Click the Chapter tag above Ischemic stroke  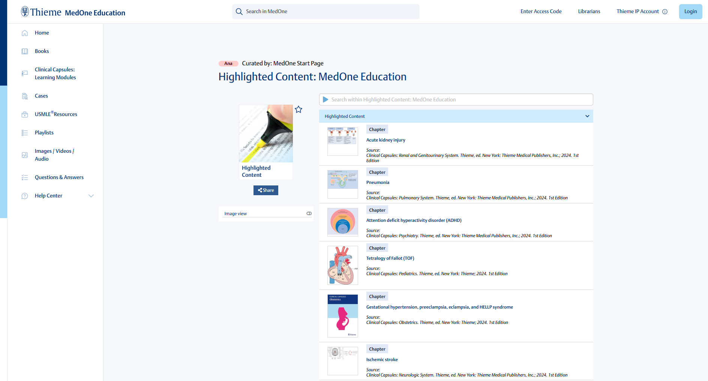(377, 349)
